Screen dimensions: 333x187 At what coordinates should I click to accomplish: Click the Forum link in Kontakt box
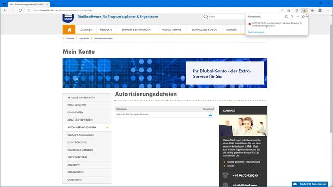(x=230, y=166)
